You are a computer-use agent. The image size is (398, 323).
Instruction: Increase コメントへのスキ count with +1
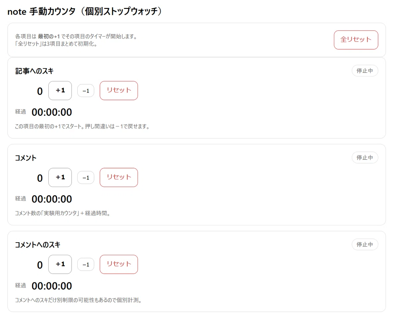click(60, 264)
